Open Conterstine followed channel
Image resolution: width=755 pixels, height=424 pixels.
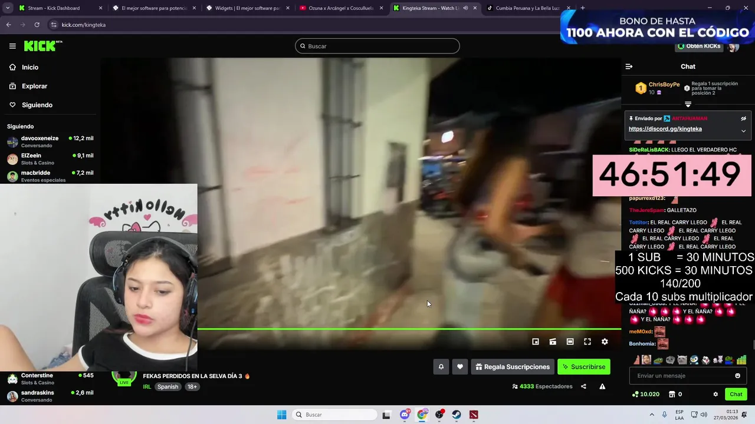point(50,379)
